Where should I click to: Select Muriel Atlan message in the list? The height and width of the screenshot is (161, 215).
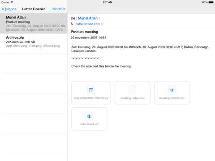pyautogui.click(x=34, y=24)
